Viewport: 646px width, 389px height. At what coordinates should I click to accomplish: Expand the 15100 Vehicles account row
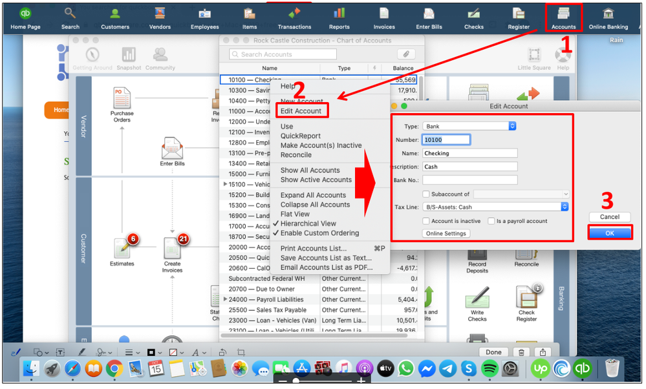(x=225, y=184)
